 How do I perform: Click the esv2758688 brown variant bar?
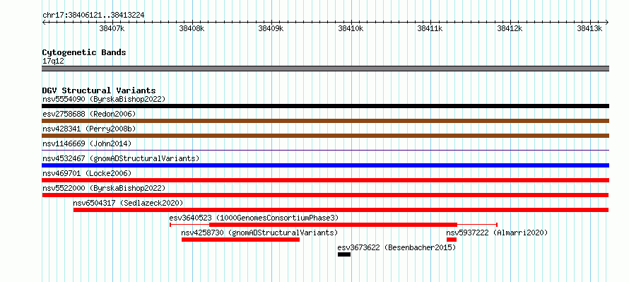click(x=325, y=121)
